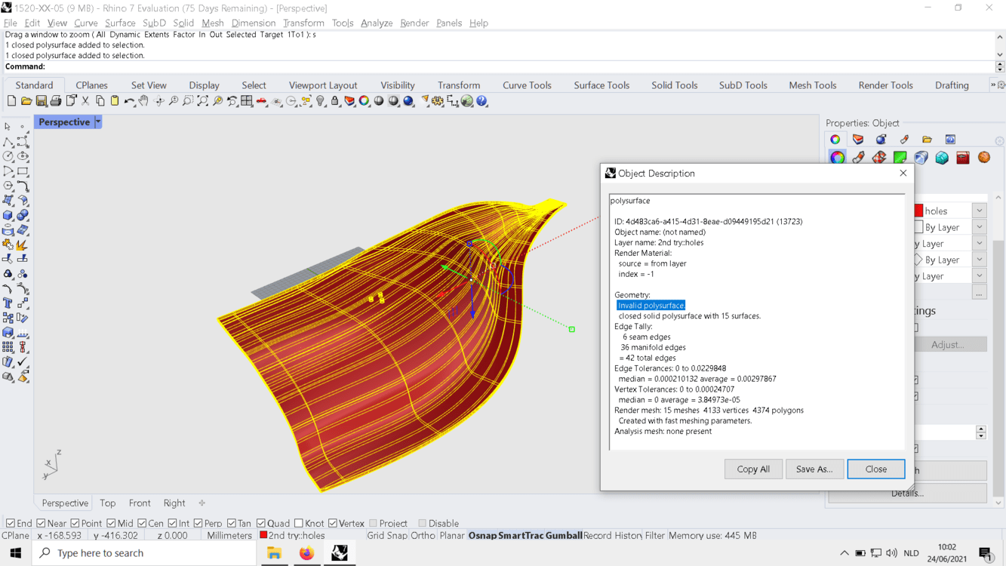Click the Copy All button

(753, 469)
